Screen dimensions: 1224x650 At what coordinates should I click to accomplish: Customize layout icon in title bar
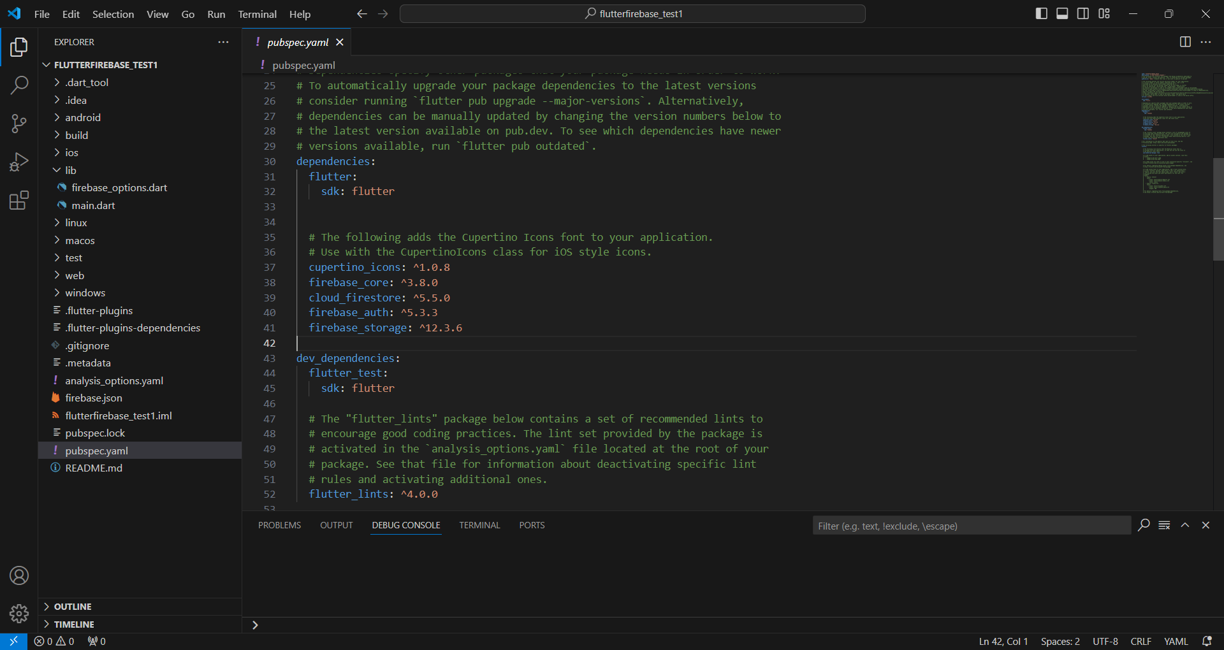(1104, 13)
